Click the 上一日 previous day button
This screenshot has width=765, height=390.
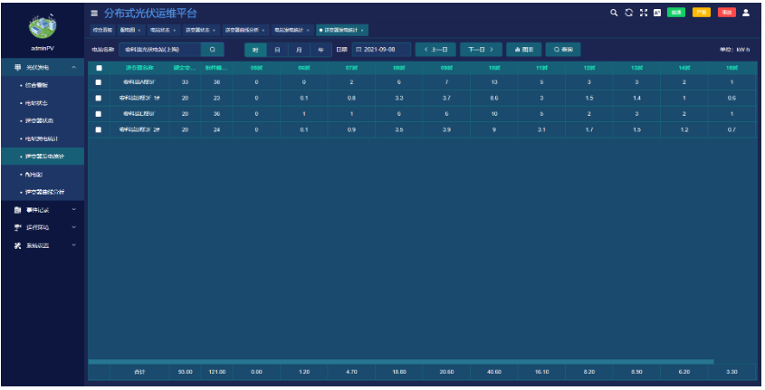[x=435, y=49]
